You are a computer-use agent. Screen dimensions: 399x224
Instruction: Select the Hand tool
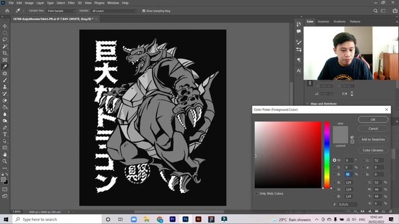click(5, 154)
